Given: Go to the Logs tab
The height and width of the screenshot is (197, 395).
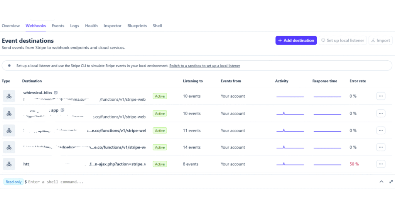Looking at the screenshot, I should (74, 26).
